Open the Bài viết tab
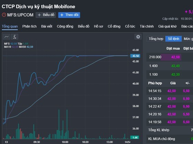 tap(47, 26)
